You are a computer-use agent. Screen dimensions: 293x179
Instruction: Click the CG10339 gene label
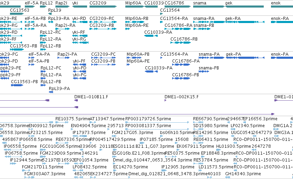(154, 3)
